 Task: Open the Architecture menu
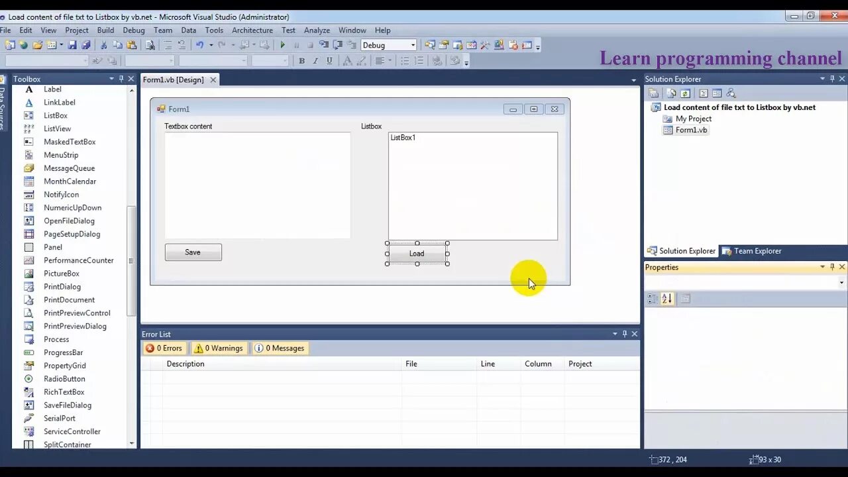pyautogui.click(x=252, y=30)
